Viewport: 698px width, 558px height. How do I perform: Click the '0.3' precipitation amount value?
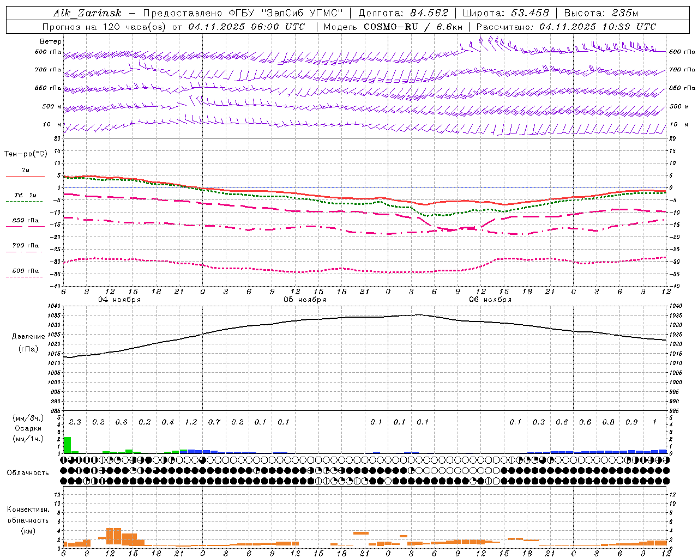click(x=539, y=422)
